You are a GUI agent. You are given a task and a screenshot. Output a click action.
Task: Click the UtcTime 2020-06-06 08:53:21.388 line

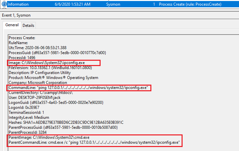coord(38,48)
